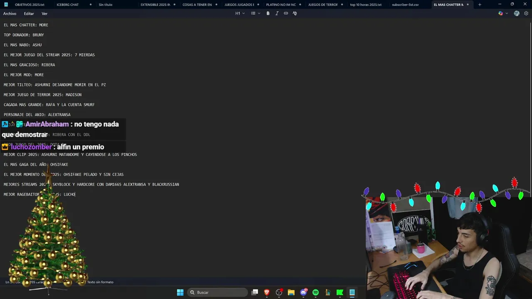Image resolution: width=532 pixels, height=299 pixels.
Task: Open League of Legends from the taskbar
Action: click(328, 292)
